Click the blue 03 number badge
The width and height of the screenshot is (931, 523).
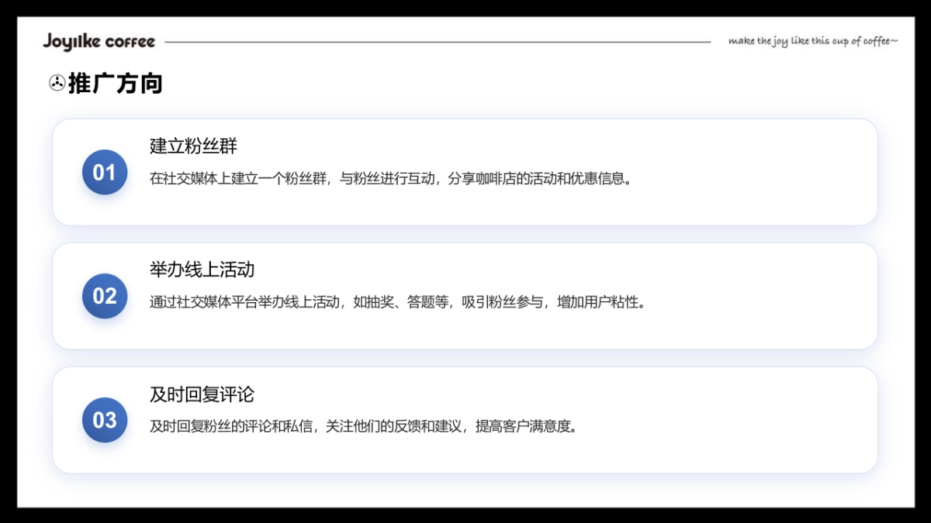coord(105,420)
